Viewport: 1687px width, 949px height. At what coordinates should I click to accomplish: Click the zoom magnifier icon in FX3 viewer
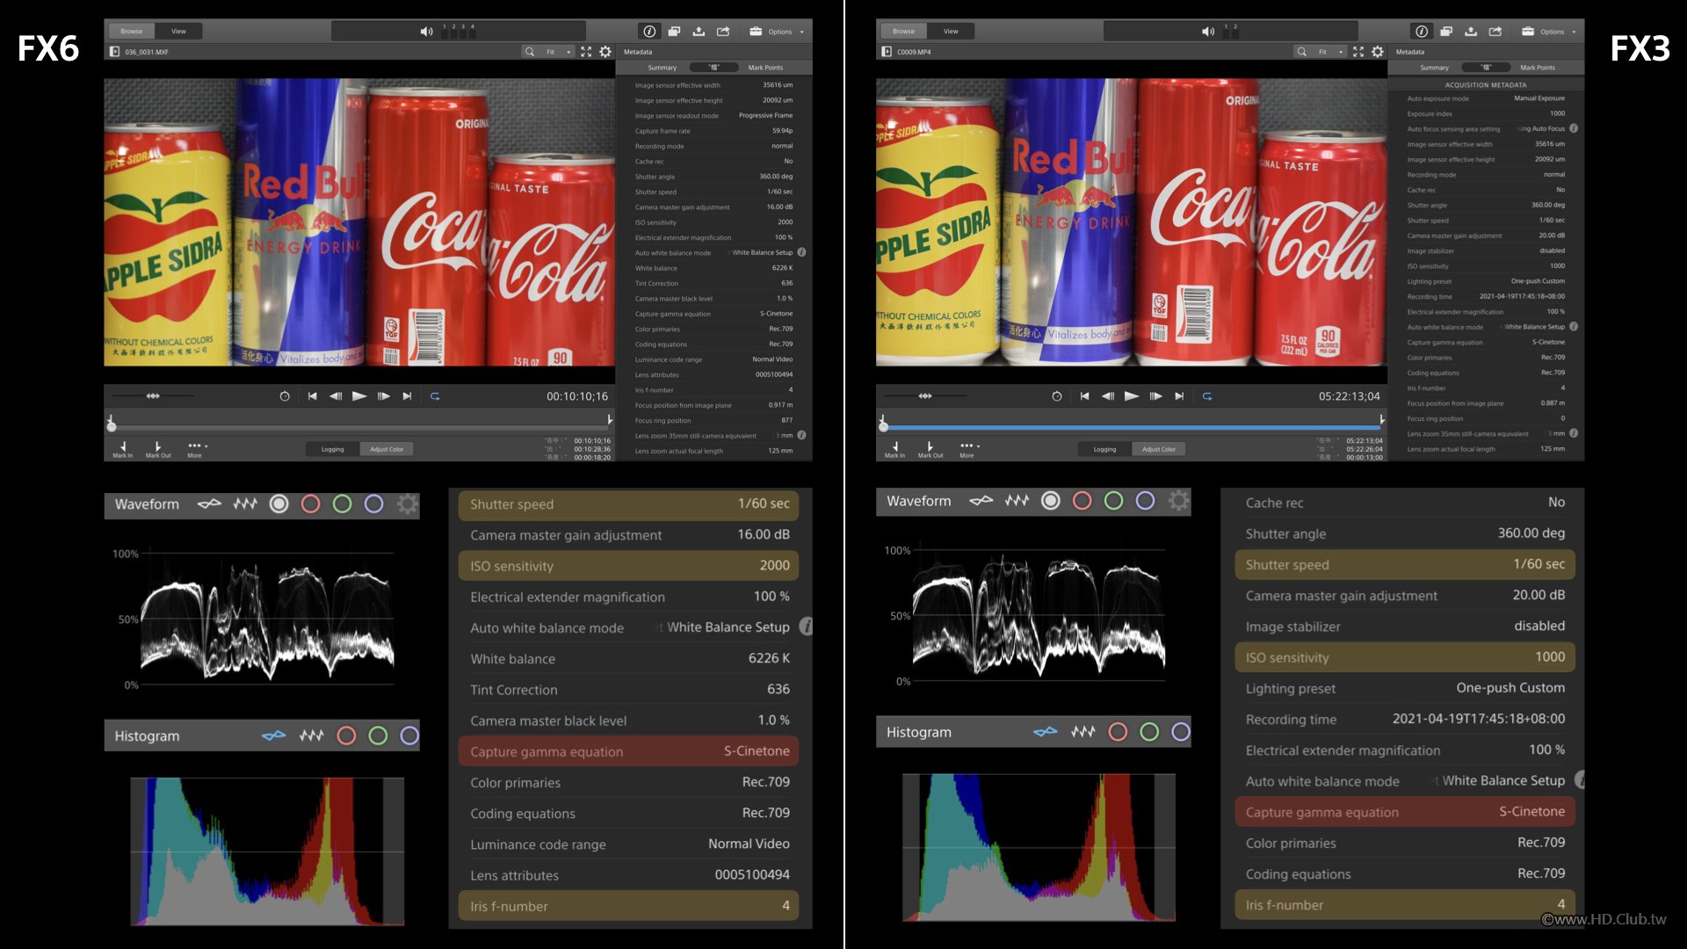pos(1301,52)
